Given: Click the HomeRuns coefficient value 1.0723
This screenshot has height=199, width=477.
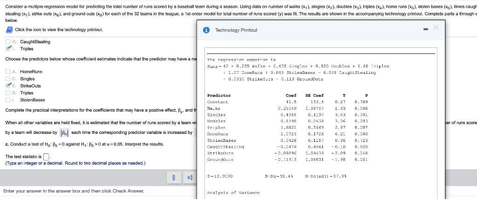Looking at the screenshot, I should coord(289,134).
